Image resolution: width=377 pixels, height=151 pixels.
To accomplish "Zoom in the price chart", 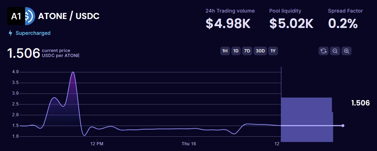I will (347, 51).
